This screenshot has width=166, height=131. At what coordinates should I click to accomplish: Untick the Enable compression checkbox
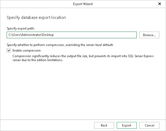(9, 50)
